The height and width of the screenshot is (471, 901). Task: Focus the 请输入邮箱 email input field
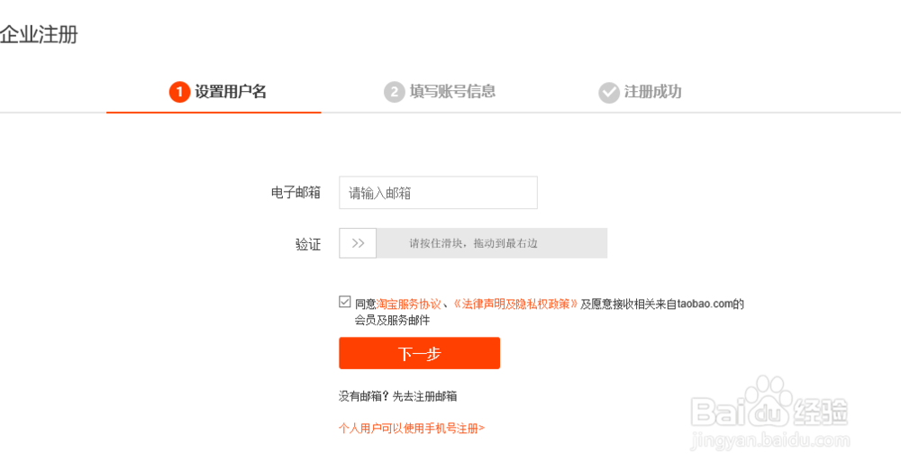point(438,193)
